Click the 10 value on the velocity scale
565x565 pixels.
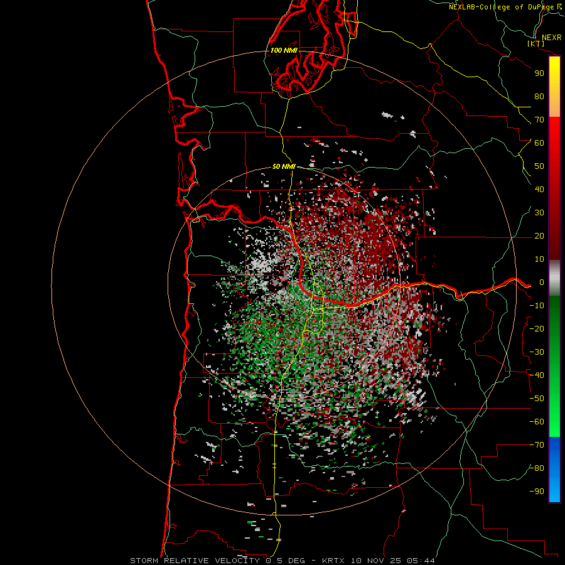(539, 259)
